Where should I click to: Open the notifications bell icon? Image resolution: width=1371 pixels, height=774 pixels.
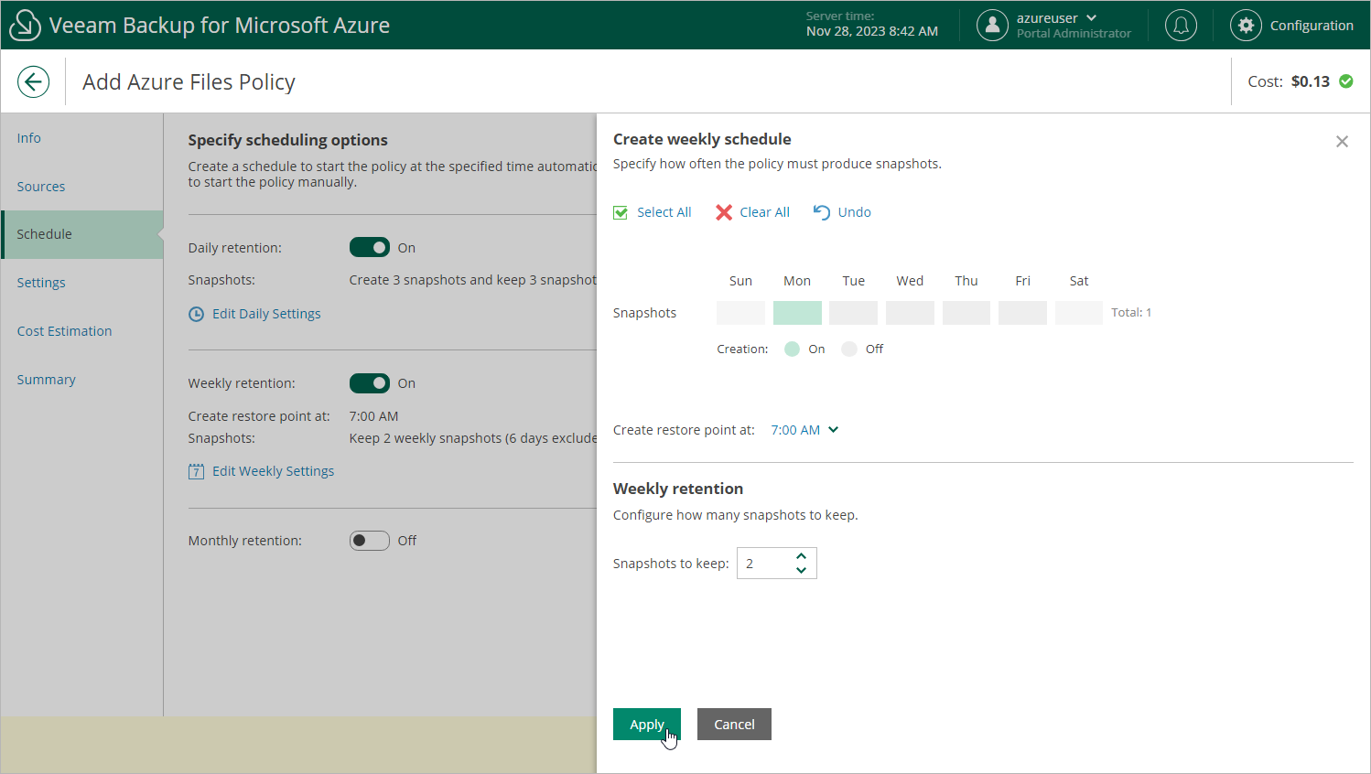click(1181, 26)
